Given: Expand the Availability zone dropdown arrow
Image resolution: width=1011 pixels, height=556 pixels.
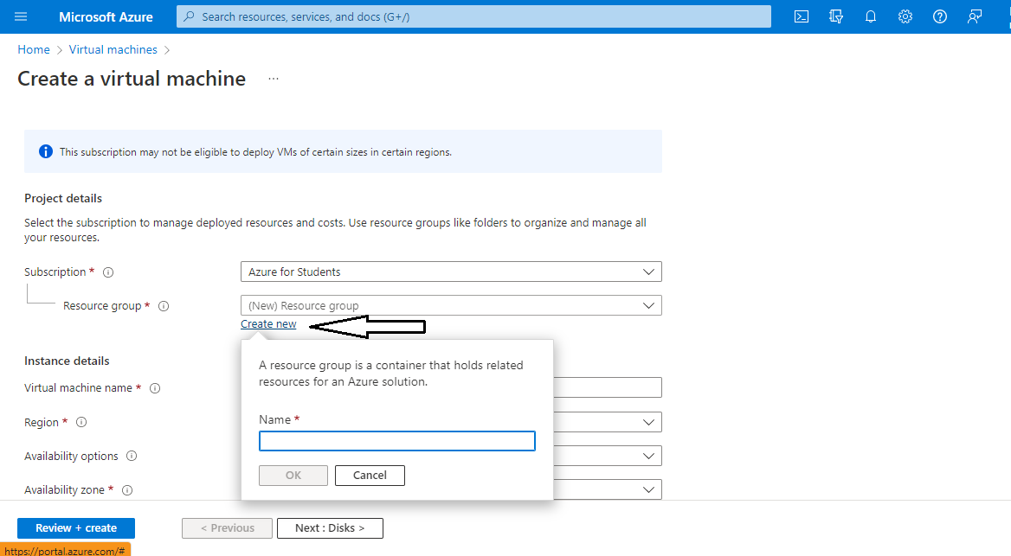Looking at the screenshot, I should click(x=648, y=490).
